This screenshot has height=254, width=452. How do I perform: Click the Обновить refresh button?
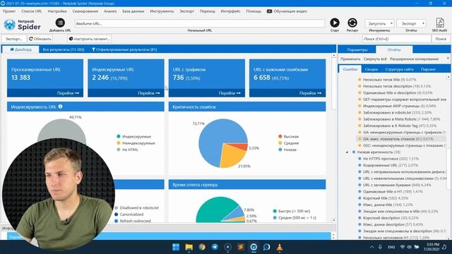(x=40, y=39)
